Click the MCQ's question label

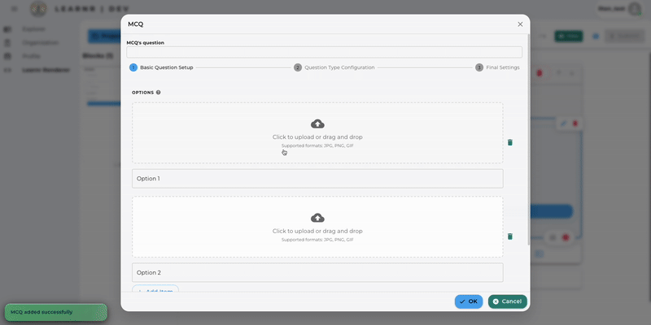pyautogui.click(x=146, y=43)
